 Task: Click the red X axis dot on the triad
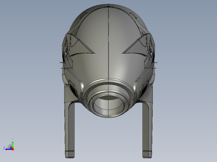[x=13, y=149]
